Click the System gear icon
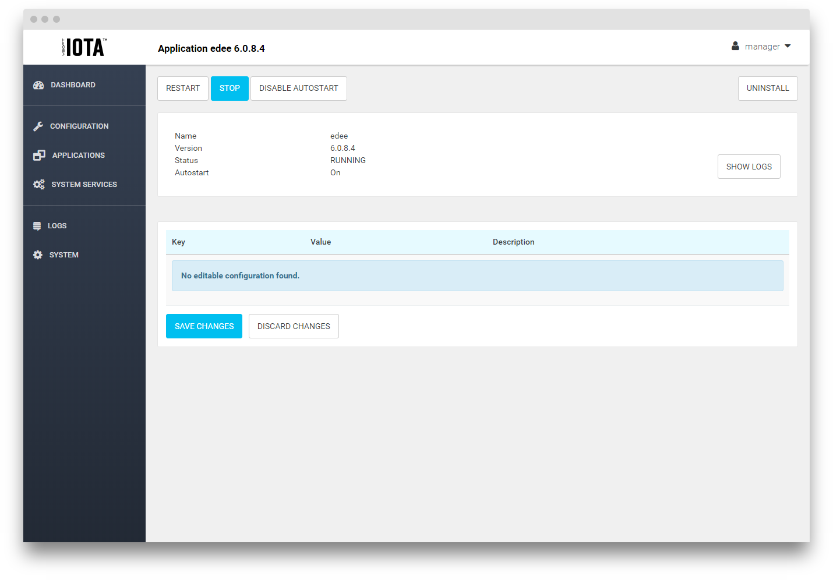Screen dimensions: 833x583 click(38, 255)
